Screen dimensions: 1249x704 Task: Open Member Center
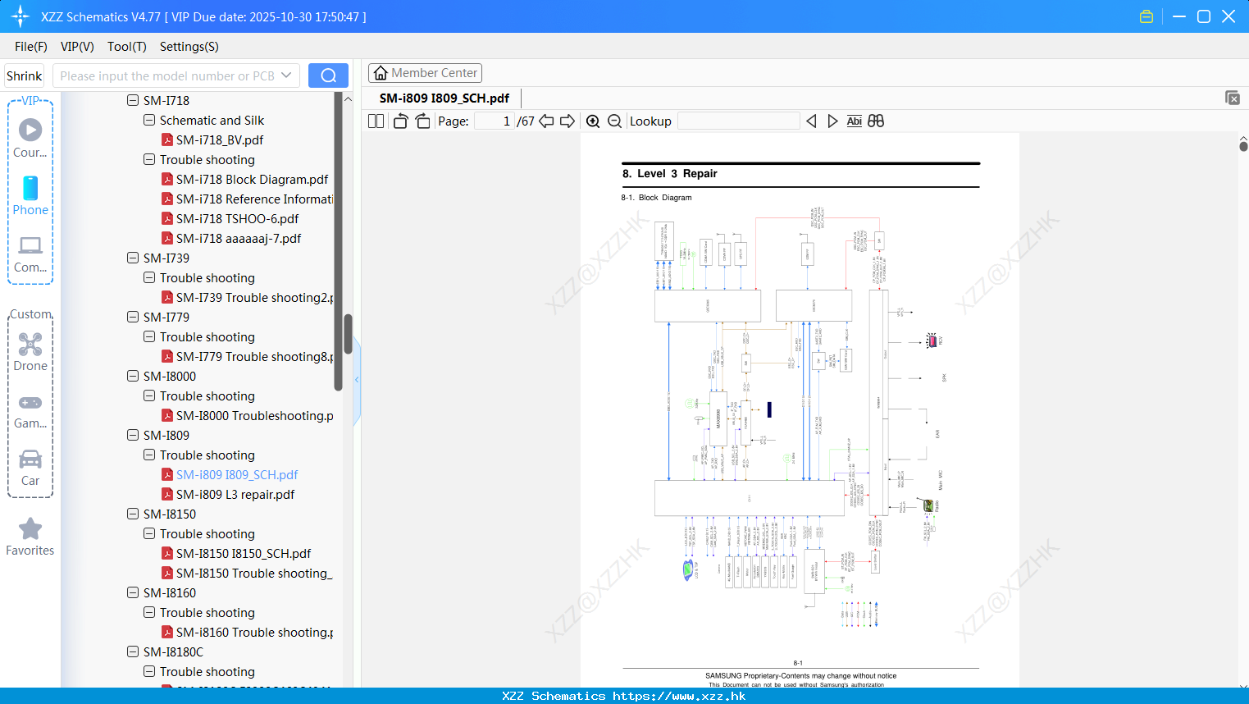coord(425,73)
